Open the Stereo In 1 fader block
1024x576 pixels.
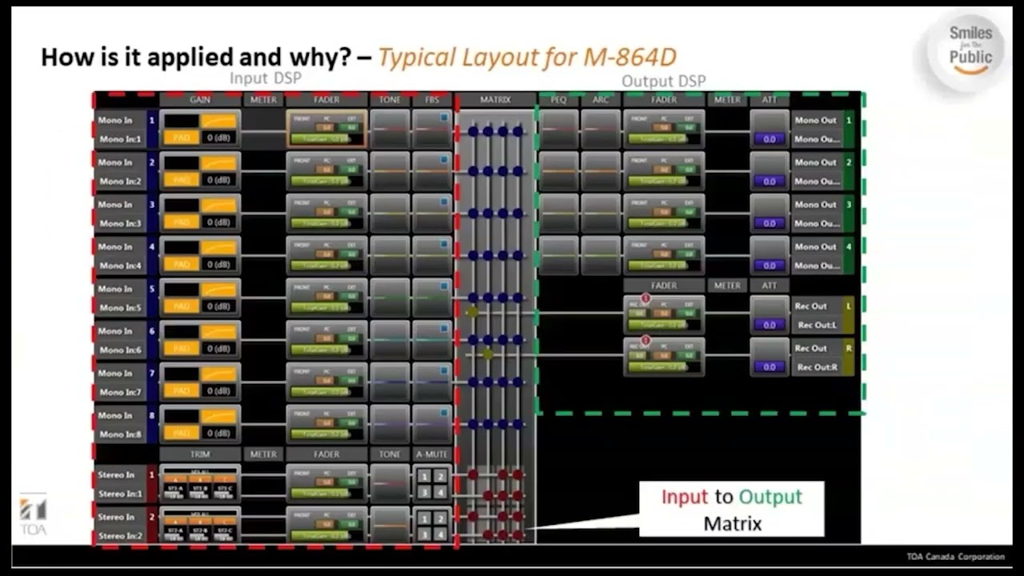click(x=327, y=483)
